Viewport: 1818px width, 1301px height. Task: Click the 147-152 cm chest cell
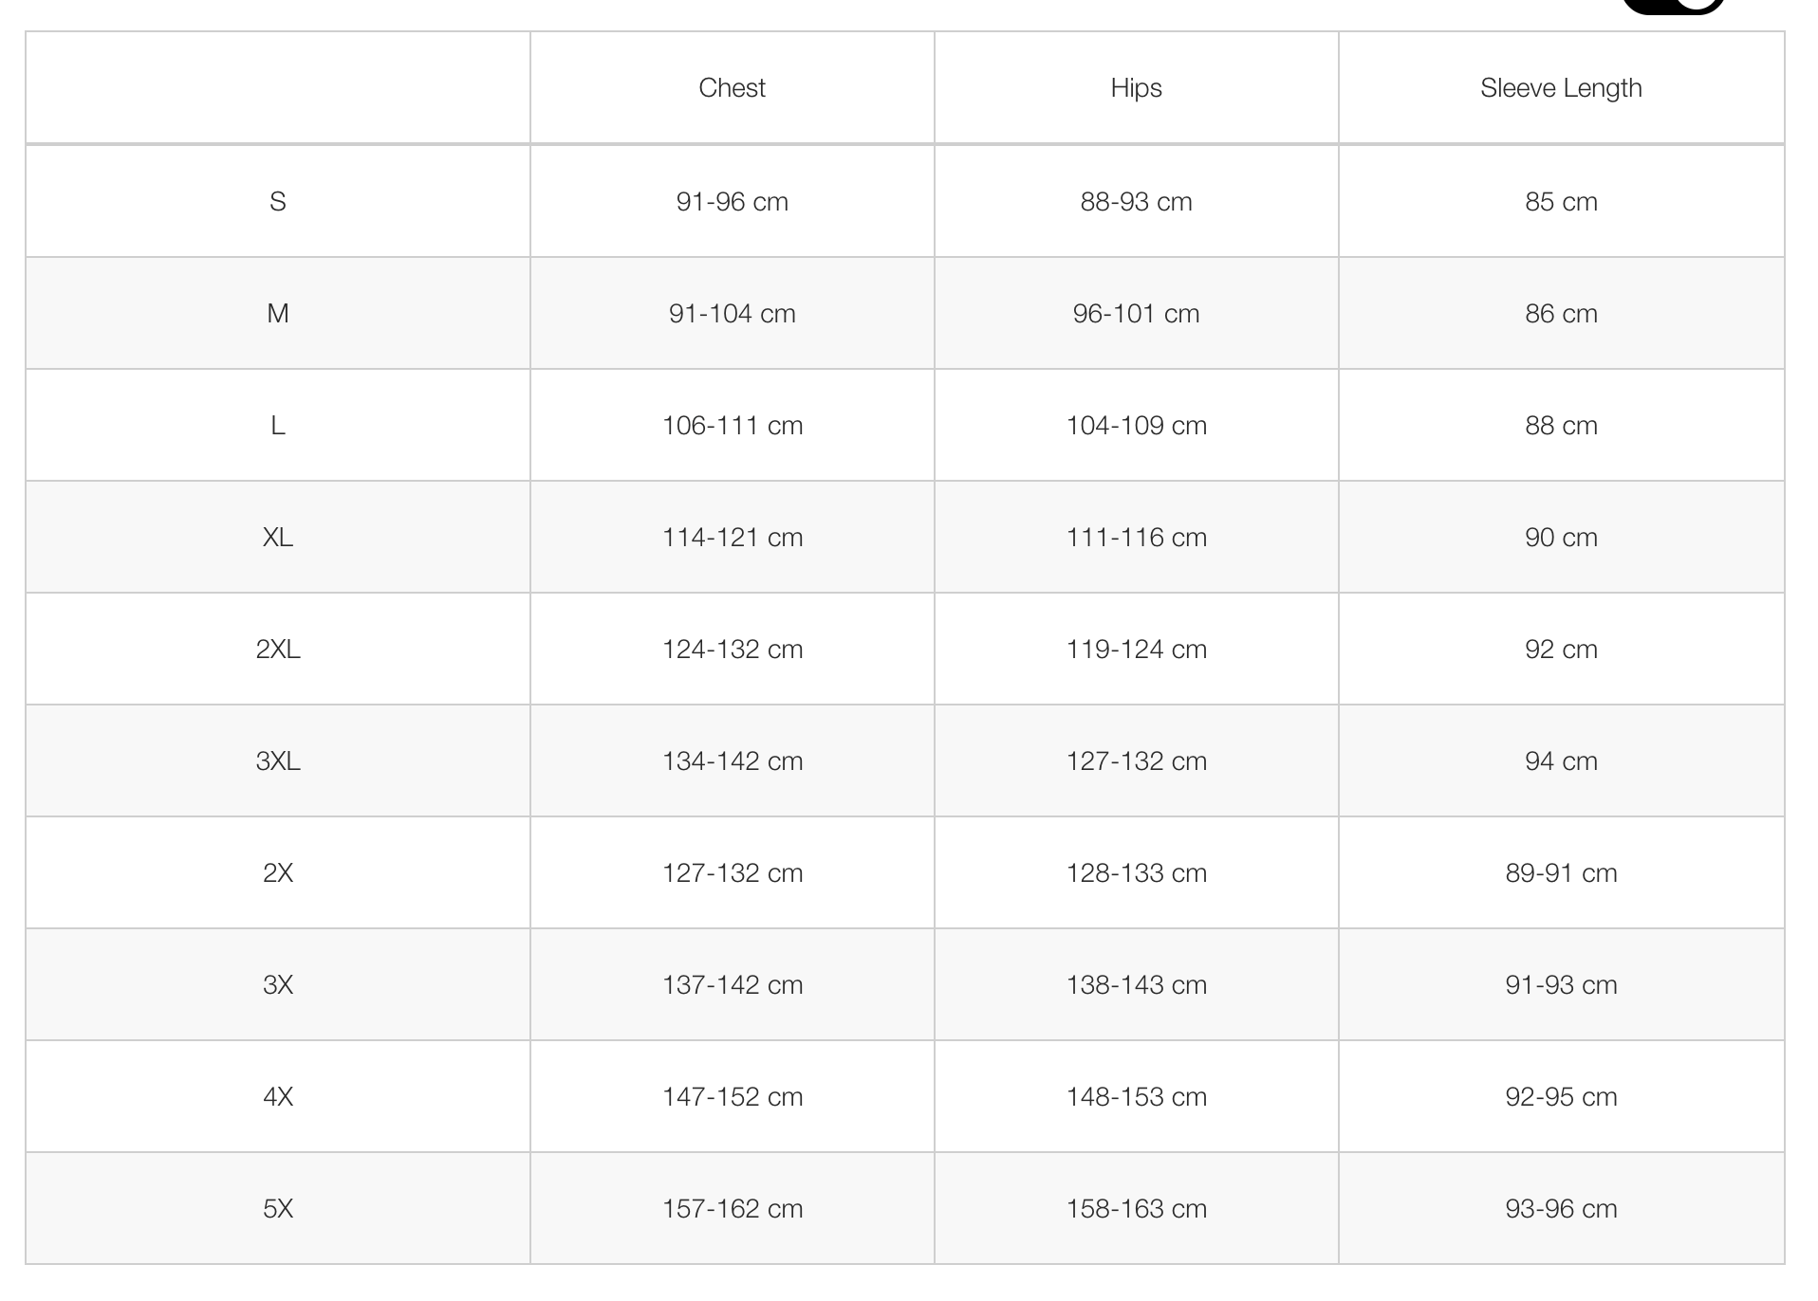point(732,1097)
